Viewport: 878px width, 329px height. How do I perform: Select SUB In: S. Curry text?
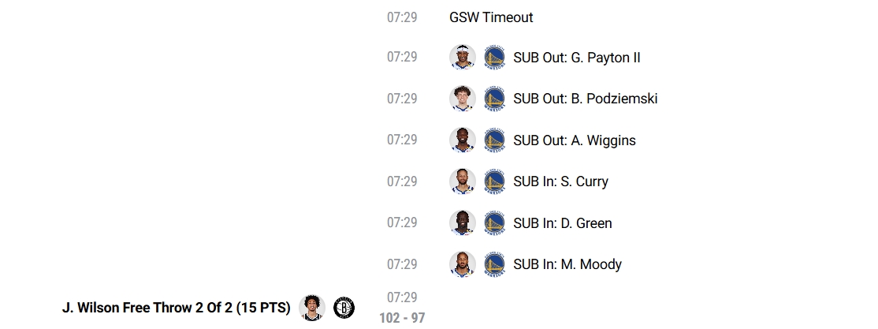(x=560, y=181)
